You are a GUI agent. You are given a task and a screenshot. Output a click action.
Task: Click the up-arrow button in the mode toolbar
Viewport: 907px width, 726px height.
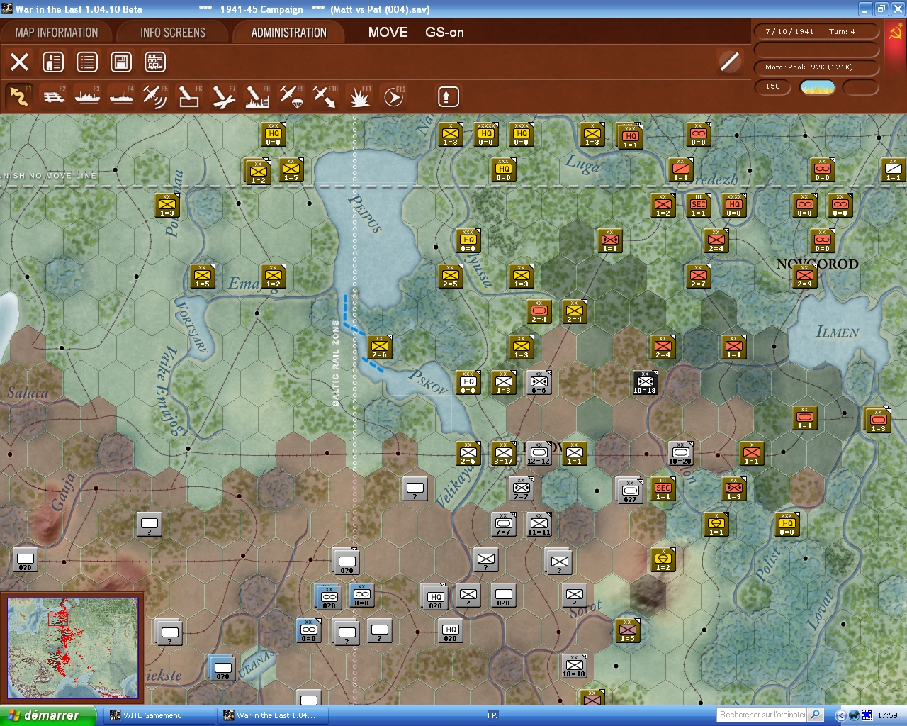click(x=448, y=96)
